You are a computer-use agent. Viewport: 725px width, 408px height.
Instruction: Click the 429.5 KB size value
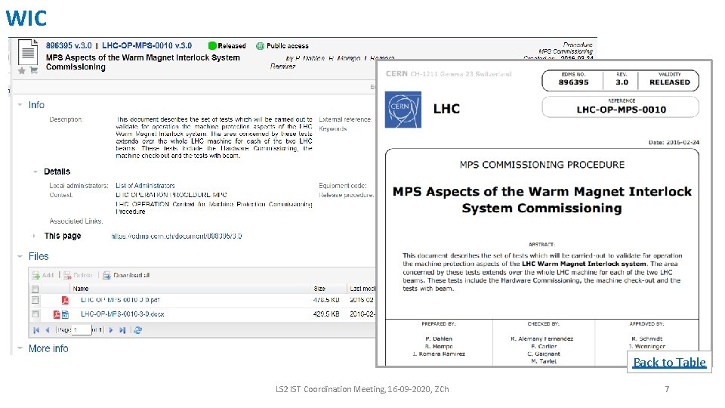click(x=326, y=314)
